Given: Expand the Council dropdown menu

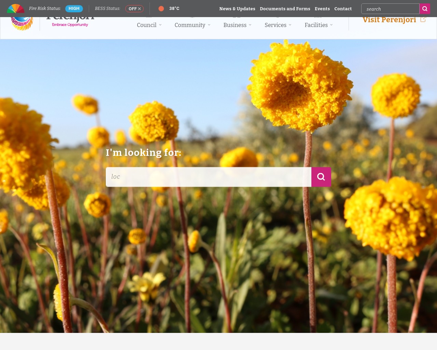Looking at the screenshot, I should coord(149,25).
